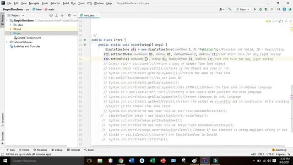Open the Debug tool window
293x165 pixels.
tap(57, 150)
